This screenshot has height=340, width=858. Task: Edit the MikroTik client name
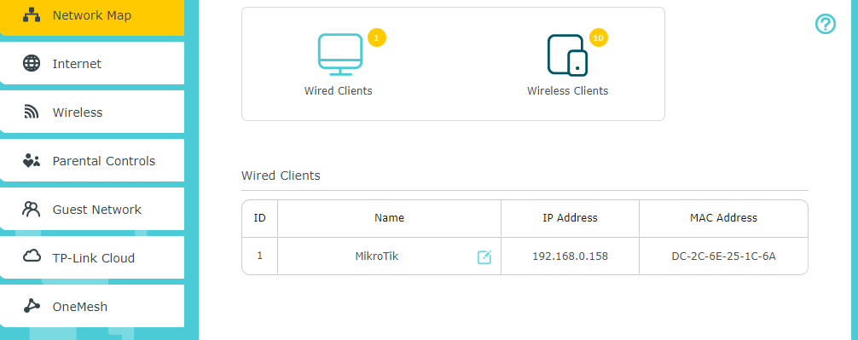point(484,256)
